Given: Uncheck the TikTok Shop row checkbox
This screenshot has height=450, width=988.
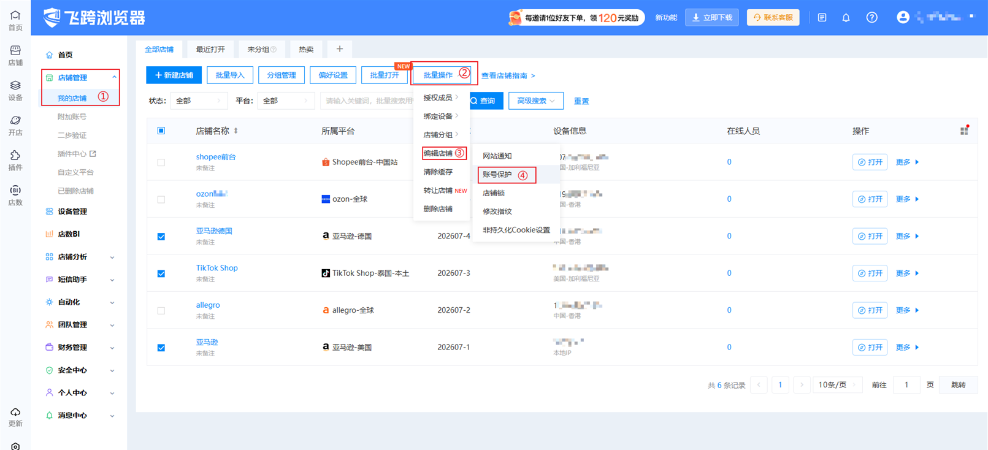Looking at the screenshot, I should 161,273.
